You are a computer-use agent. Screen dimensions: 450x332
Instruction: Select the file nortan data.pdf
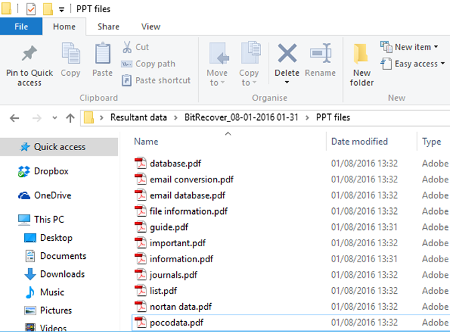[181, 307]
